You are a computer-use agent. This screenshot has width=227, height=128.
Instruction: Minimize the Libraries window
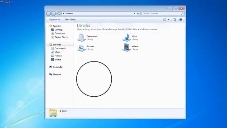(x=170, y=9)
